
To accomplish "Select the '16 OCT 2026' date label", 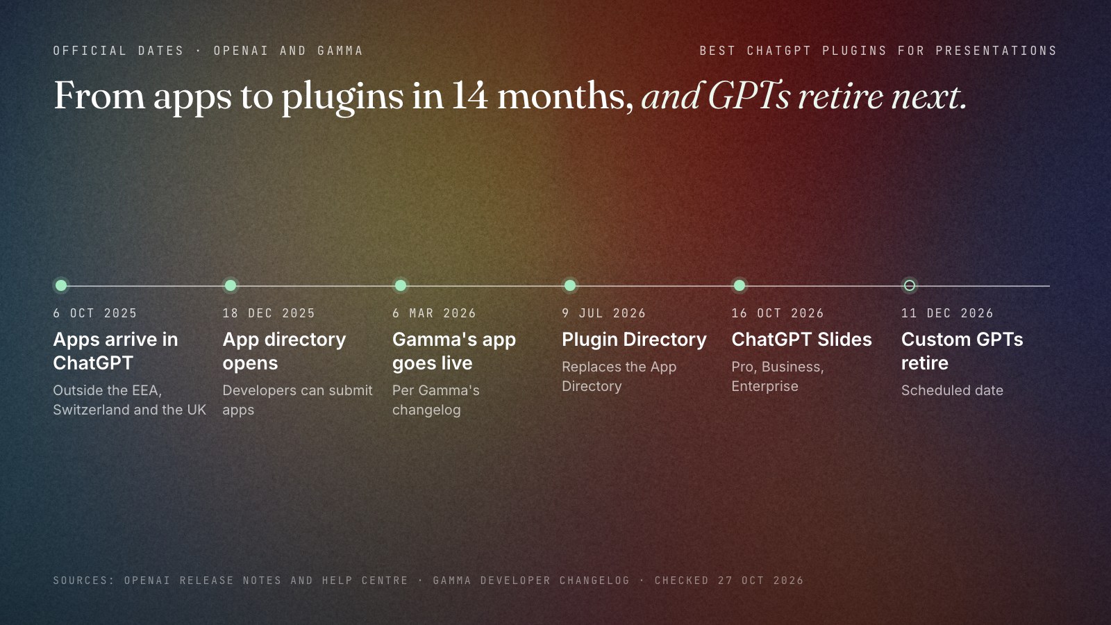I will click(x=778, y=313).
